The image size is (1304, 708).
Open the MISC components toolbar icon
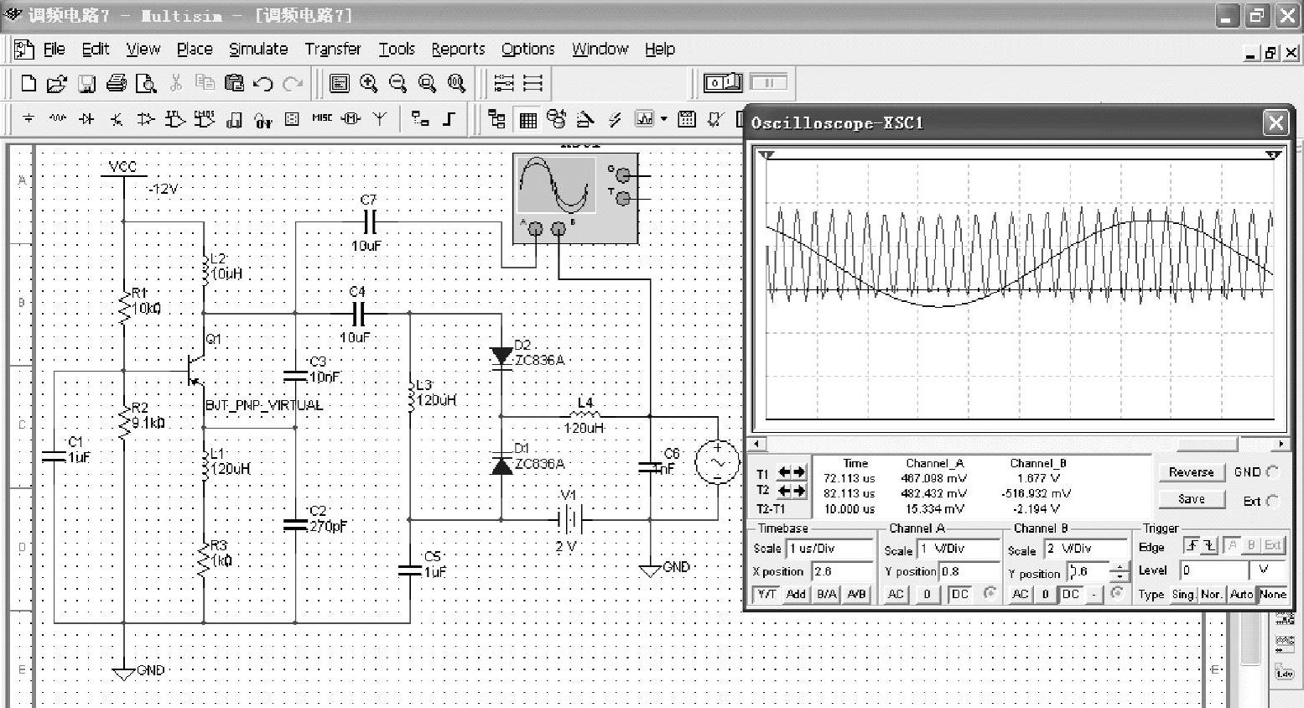322,119
